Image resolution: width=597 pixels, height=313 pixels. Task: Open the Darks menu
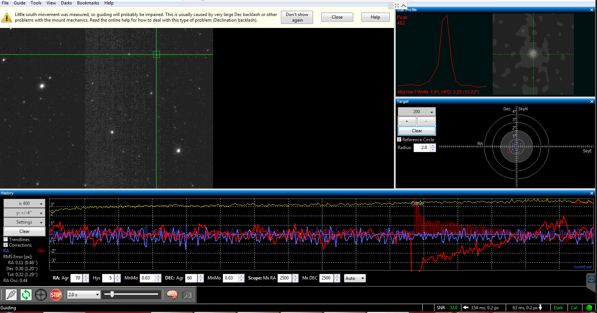pos(67,3)
